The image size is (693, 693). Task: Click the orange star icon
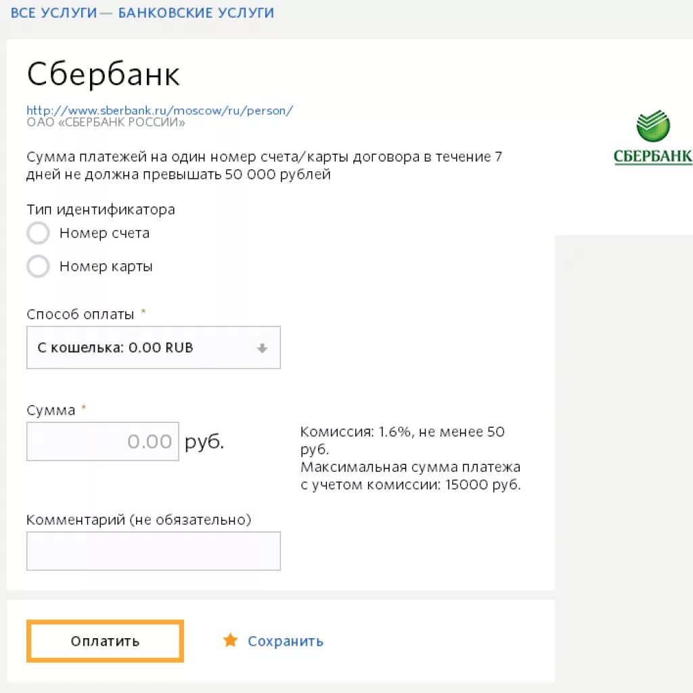coord(231,640)
